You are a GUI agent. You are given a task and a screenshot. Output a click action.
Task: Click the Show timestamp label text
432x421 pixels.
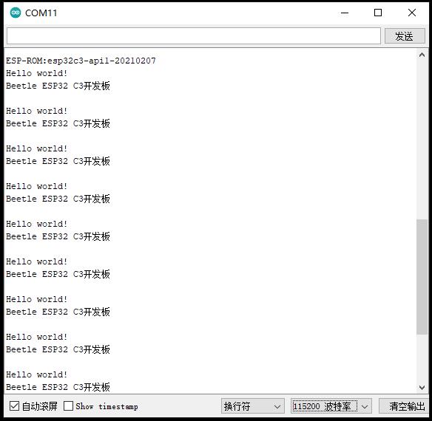pyautogui.click(x=107, y=406)
